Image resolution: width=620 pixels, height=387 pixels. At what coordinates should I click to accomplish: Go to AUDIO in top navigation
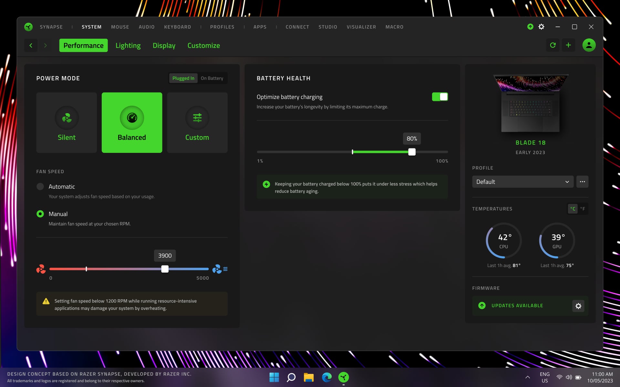click(147, 27)
